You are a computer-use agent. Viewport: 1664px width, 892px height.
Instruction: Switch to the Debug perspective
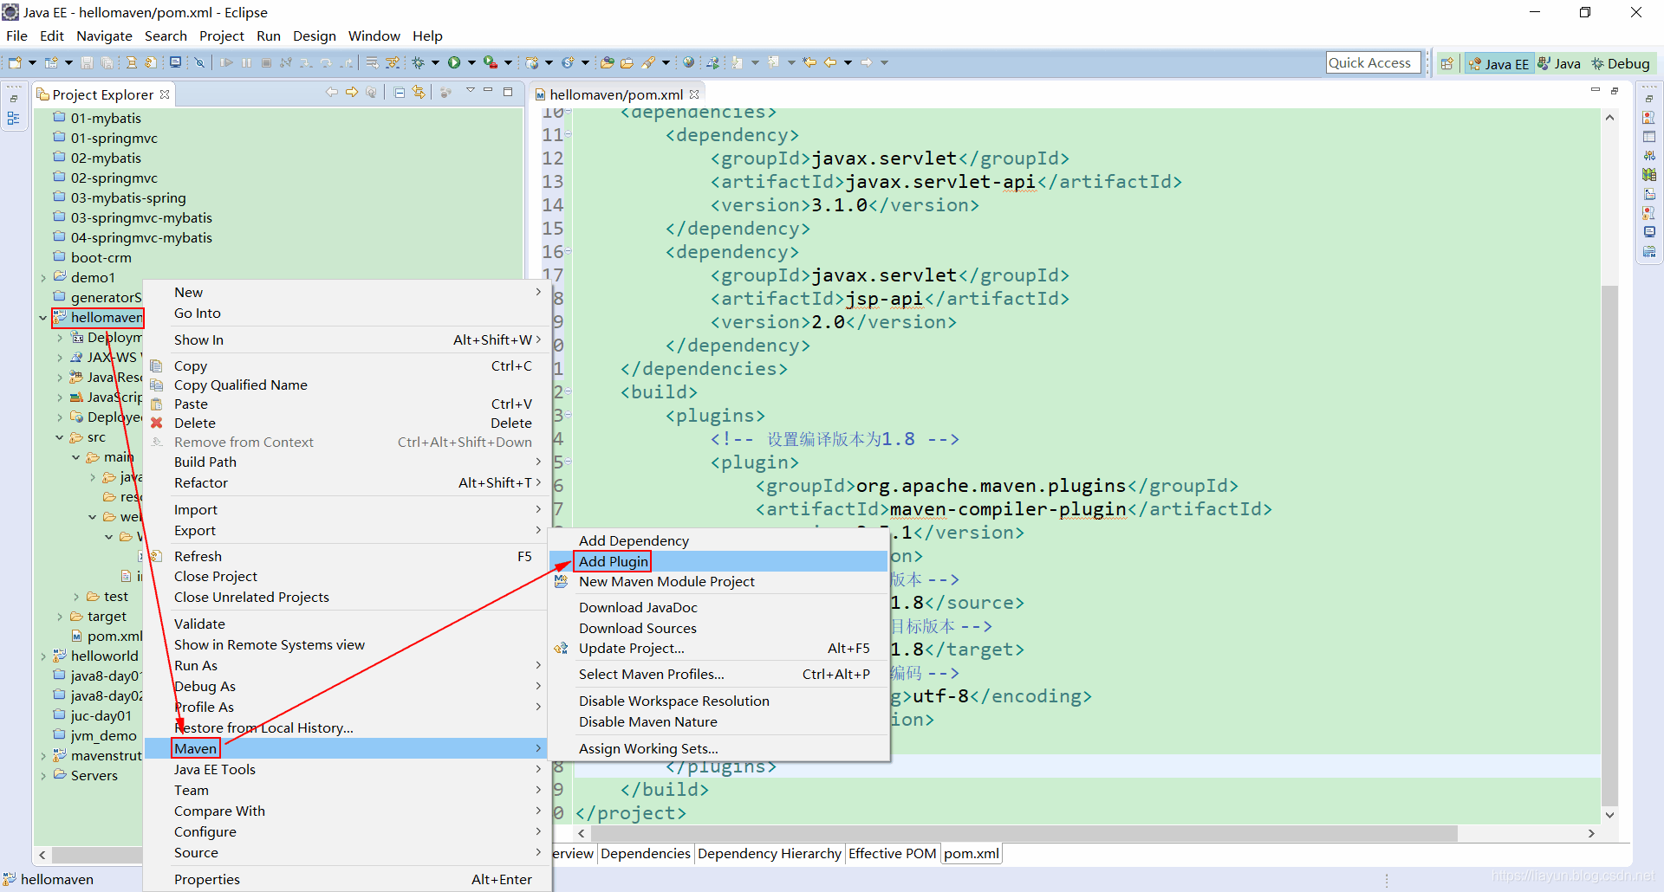(x=1620, y=63)
